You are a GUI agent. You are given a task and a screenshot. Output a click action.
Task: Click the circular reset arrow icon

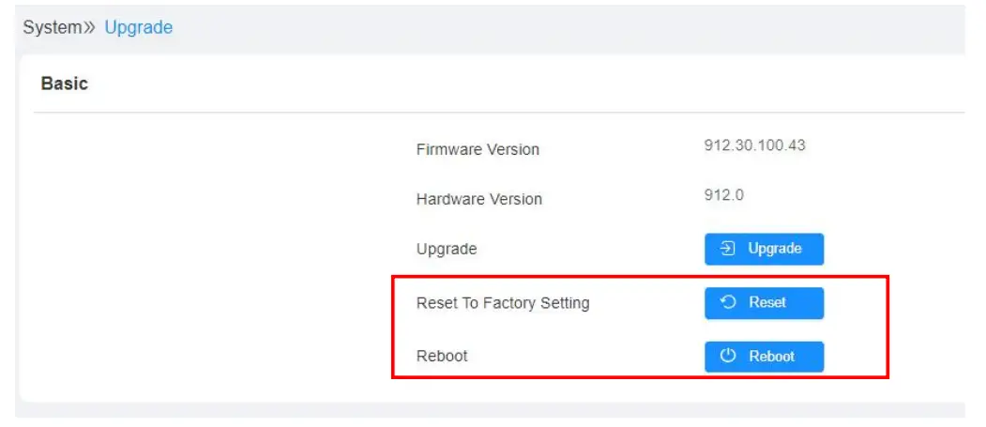tap(728, 302)
